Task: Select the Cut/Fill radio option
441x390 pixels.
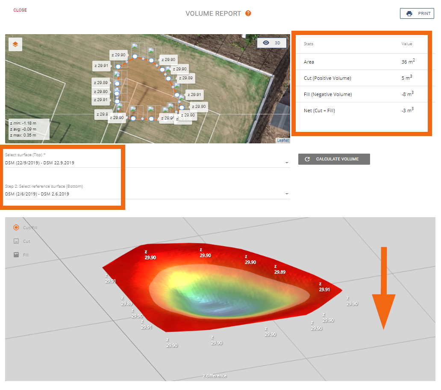Action: 16,227
